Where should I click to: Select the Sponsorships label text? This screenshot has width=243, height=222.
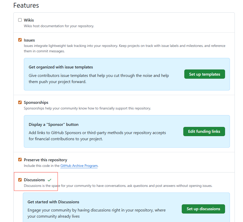pos(36,102)
